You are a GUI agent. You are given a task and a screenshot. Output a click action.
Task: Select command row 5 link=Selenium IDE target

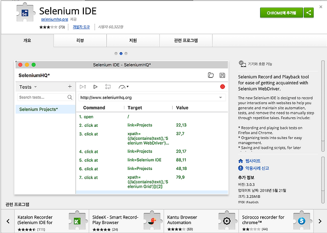(144, 160)
